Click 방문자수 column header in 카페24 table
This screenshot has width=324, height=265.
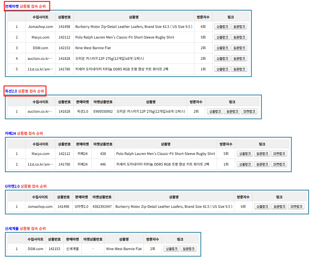[x=226, y=144]
